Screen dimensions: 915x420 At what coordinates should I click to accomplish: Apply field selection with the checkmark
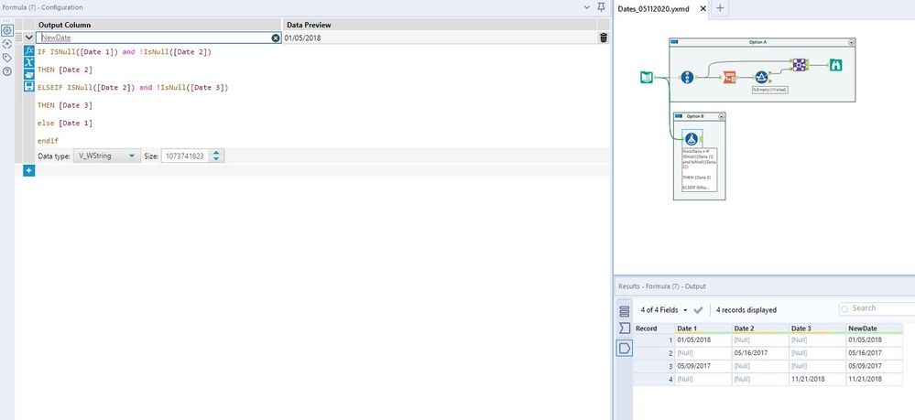click(698, 310)
